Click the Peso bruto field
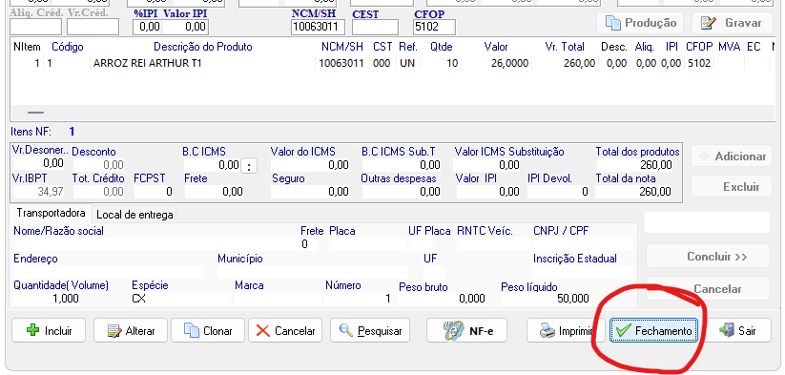Image resolution: width=785 pixels, height=375 pixels. (442, 299)
